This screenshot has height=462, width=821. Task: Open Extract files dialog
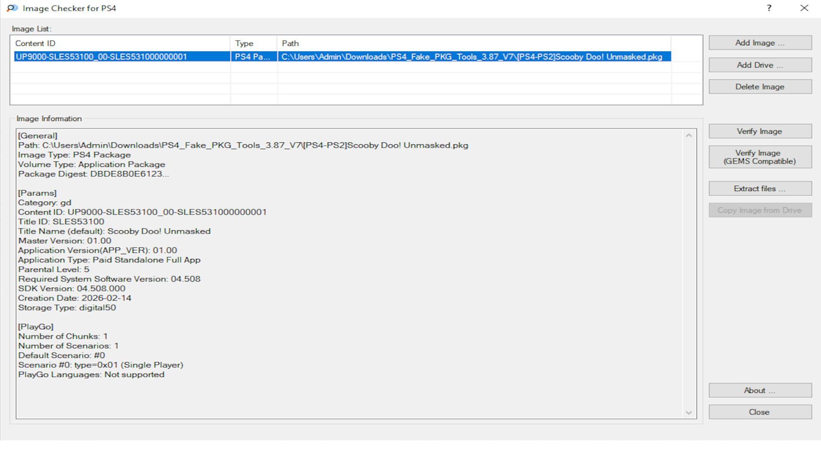(x=760, y=189)
